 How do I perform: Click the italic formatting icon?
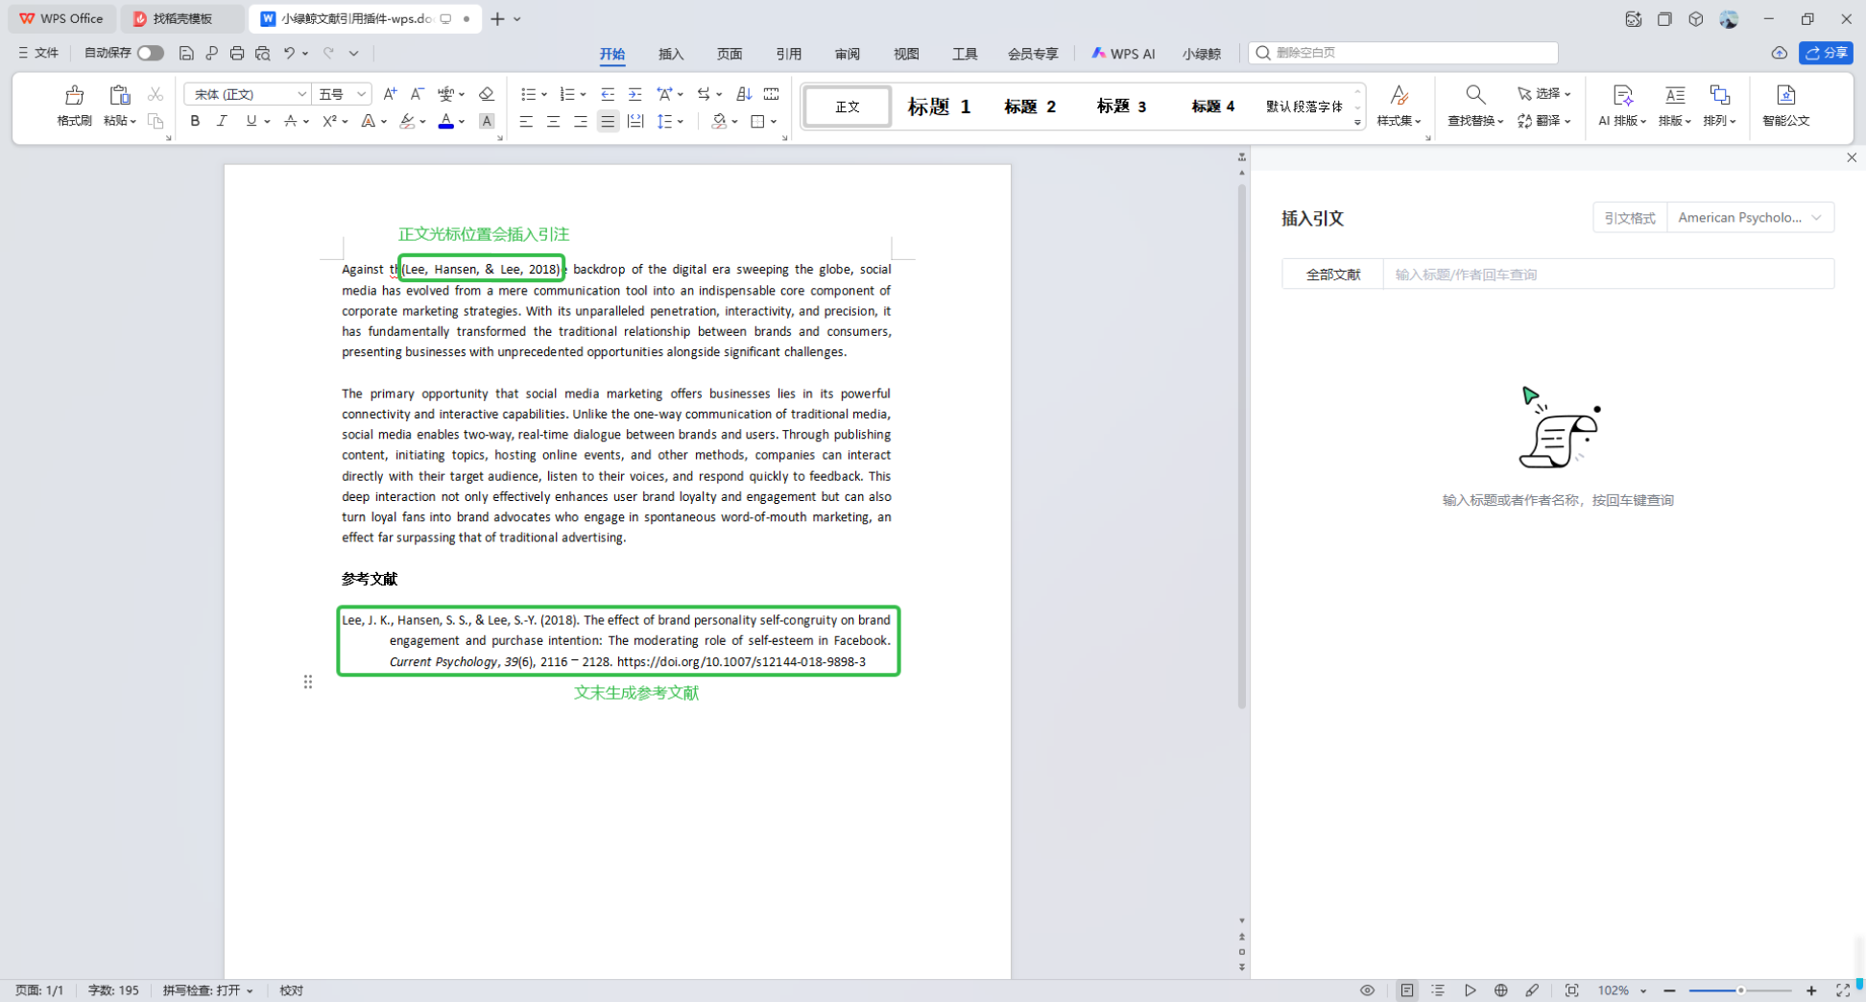[222, 121]
